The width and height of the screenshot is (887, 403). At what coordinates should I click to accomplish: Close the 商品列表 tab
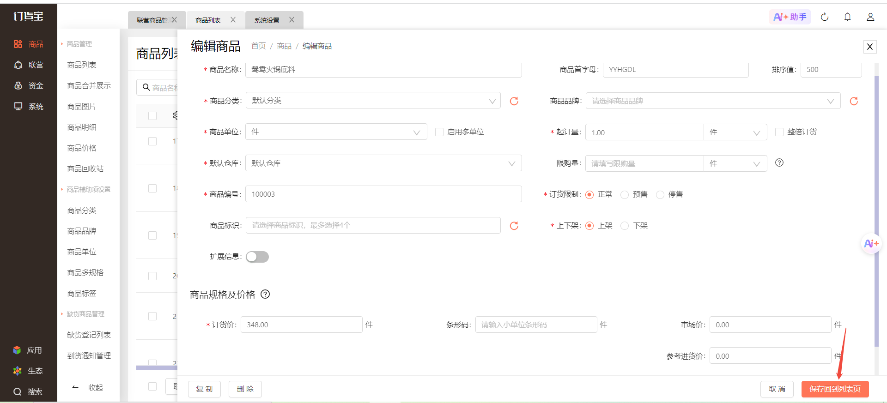click(233, 20)
